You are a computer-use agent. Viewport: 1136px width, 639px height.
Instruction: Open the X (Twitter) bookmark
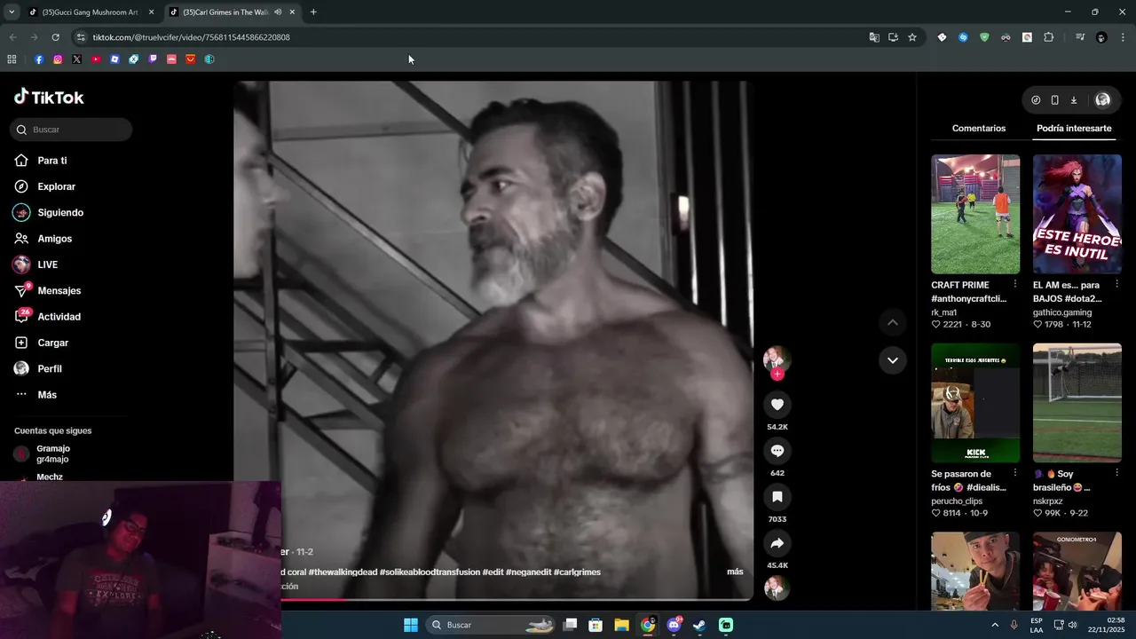(76, 59)
